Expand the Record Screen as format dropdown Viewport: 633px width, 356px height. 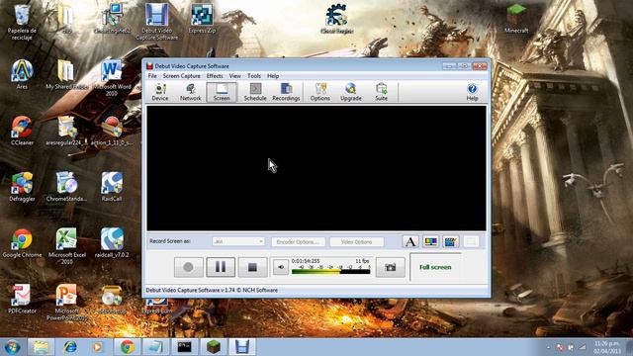(238, 241)
